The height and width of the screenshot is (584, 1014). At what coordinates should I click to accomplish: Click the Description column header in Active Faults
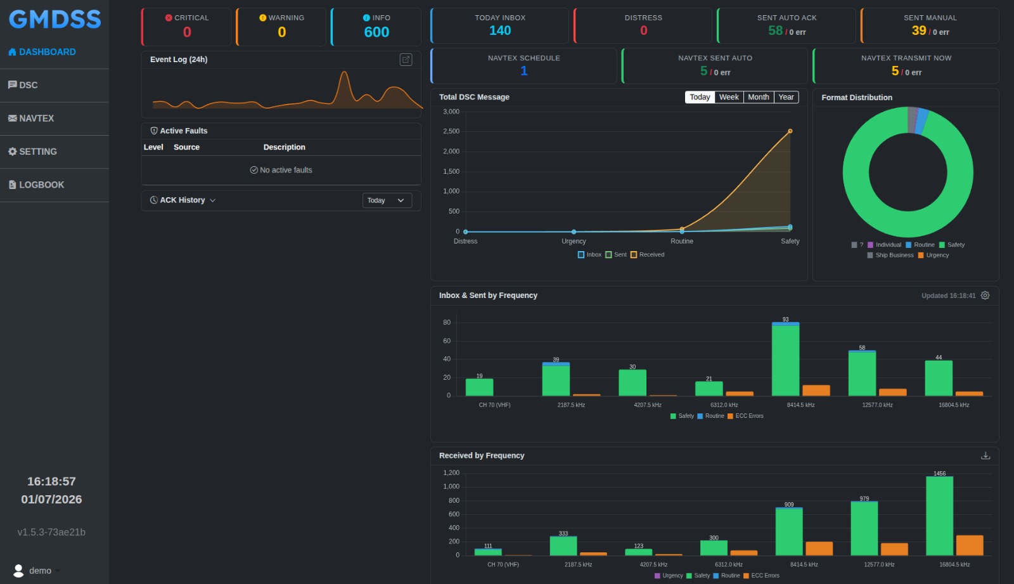pyautogui.click(x=285, y=147)
